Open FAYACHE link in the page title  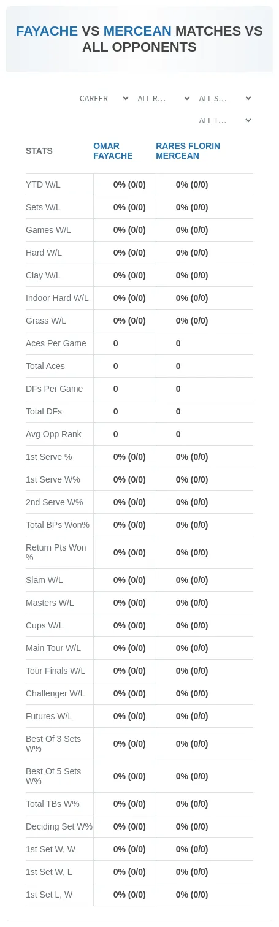coord(47,31)
